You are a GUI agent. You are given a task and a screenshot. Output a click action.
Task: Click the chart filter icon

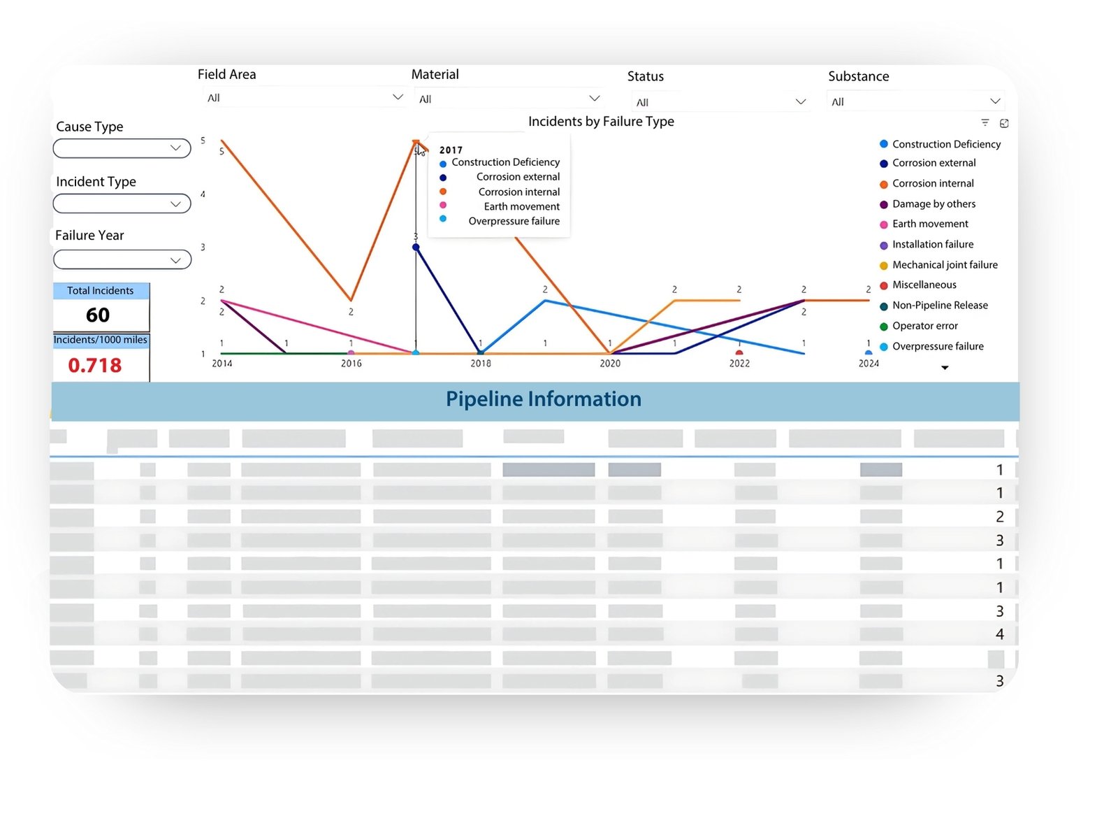point(985,123)
